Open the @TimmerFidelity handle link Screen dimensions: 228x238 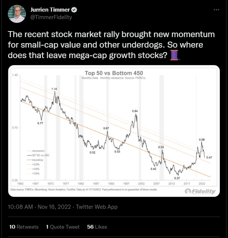click(51, 17)
